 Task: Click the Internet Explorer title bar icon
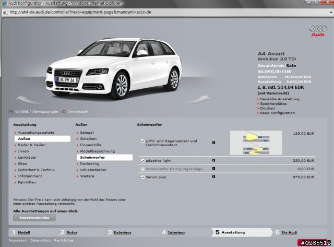pyautogui.click(x=4, y=3)
